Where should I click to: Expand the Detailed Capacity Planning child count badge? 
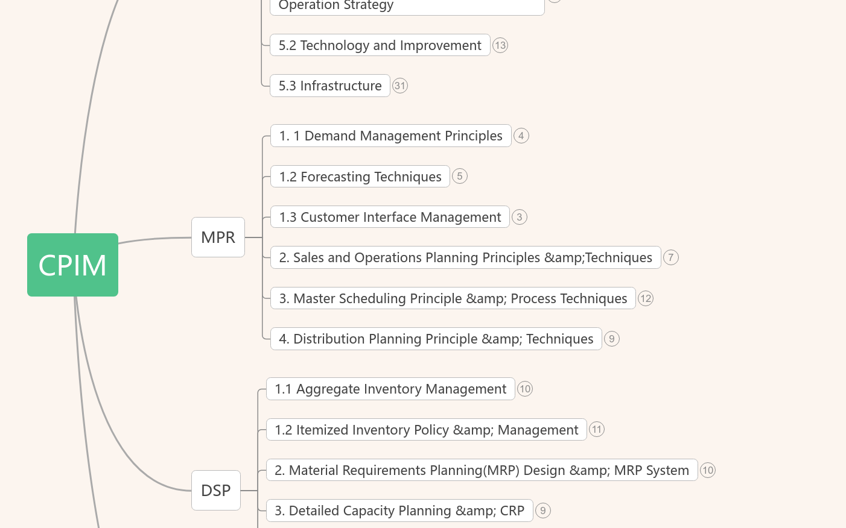point(543,511)
